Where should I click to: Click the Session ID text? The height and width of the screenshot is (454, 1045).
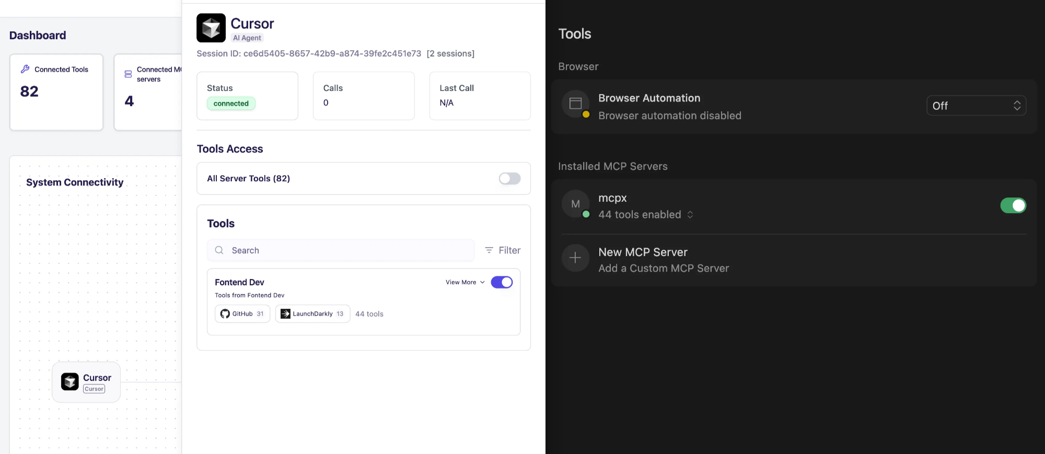coord(309,53)
